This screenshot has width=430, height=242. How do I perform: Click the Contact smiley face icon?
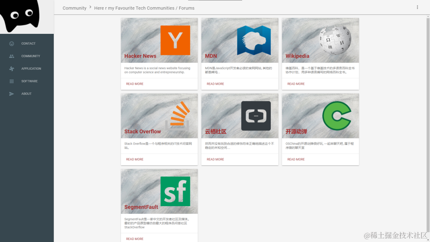point(12,43)
